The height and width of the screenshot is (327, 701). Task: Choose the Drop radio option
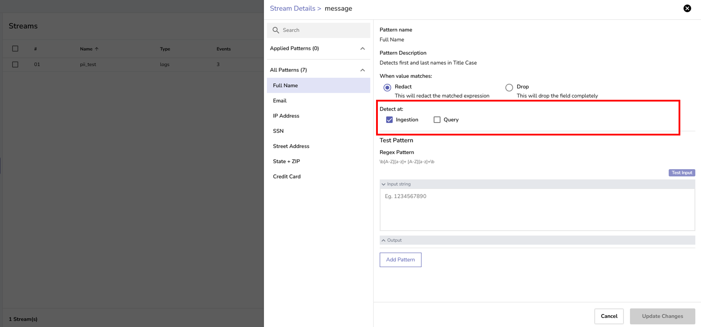(509, 87)
